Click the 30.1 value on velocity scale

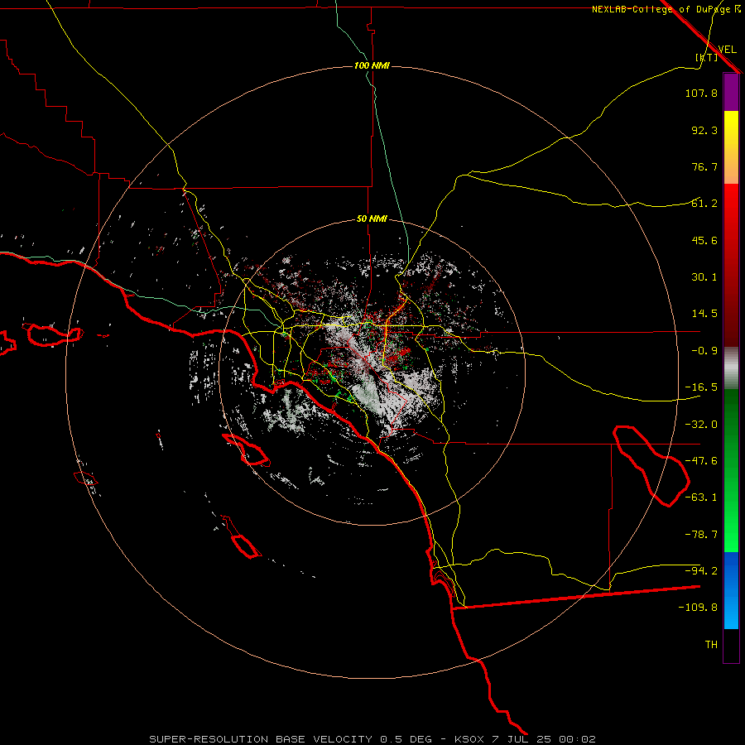point(704,277)
